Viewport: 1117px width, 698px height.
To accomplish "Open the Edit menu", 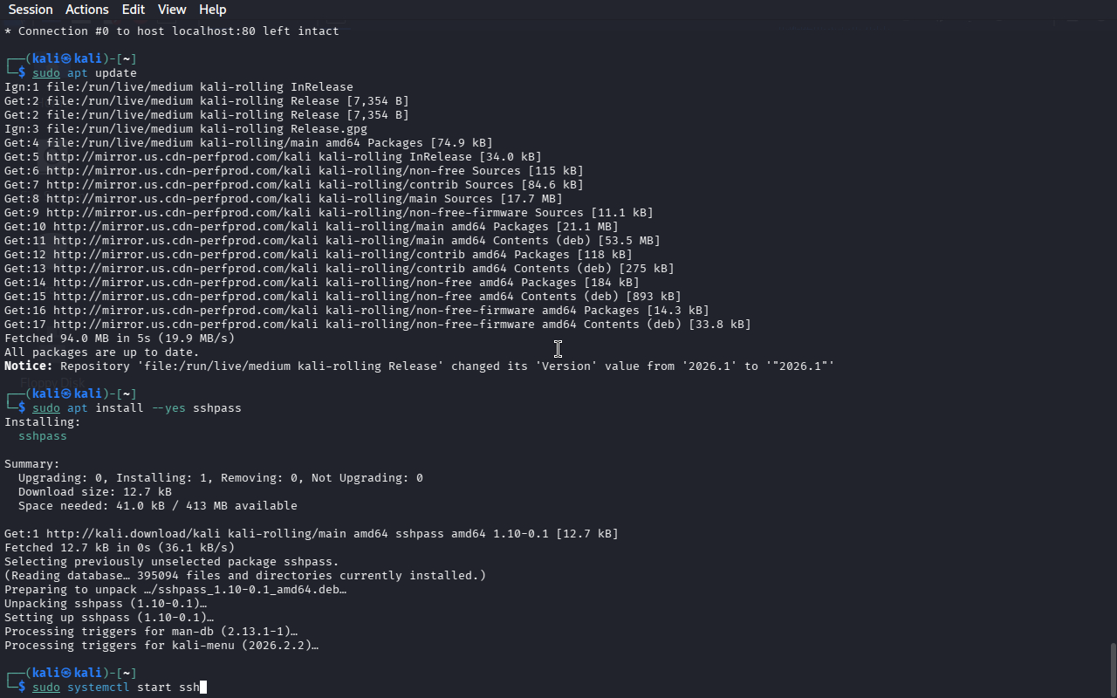I will 134,10.
